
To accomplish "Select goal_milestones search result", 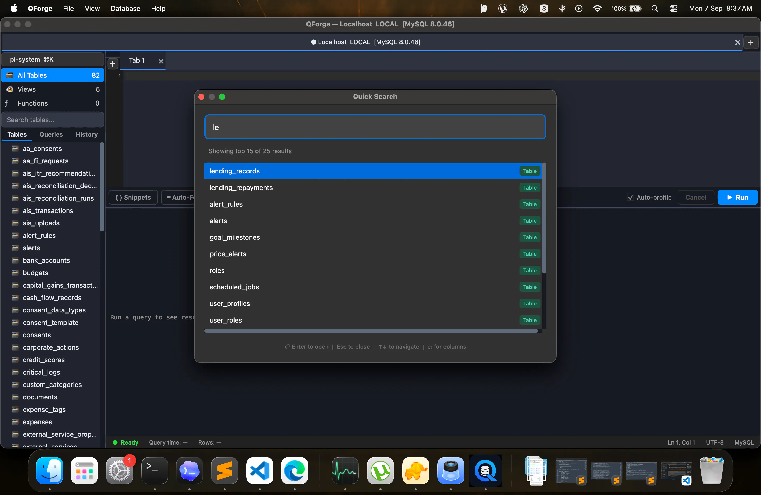I will click(x=373, y=237).
